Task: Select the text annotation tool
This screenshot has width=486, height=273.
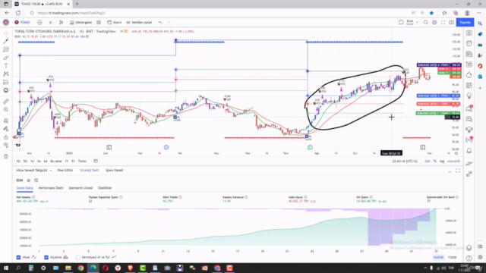Action: point(6,66)
